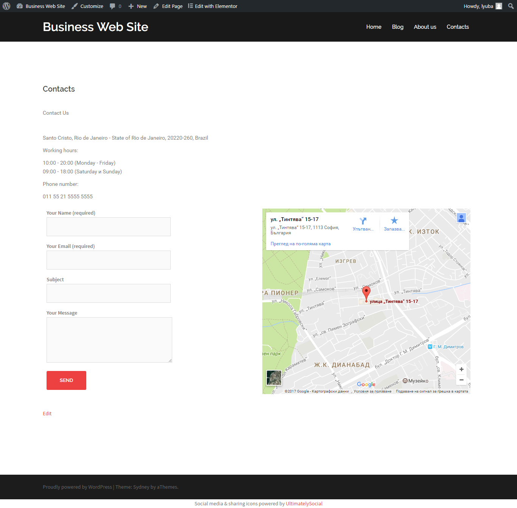The height and width of the screenshot is (508, 517).
Task: Click the WordPress logo in admin bar
Action: (x=6, y=6)
